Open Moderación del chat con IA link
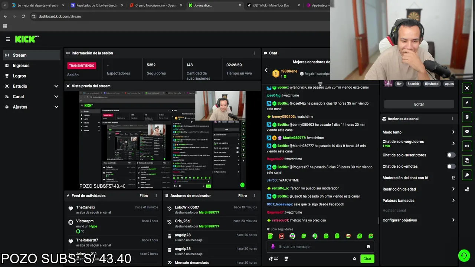This screenshot has width=475, height=267. (x=419, y=178)
